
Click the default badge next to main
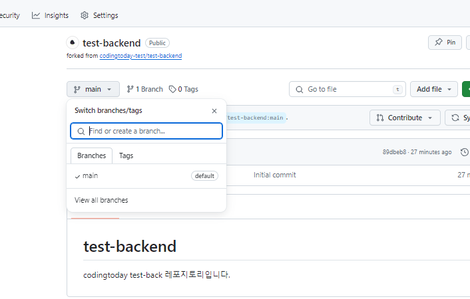click(x=204, y=176)
